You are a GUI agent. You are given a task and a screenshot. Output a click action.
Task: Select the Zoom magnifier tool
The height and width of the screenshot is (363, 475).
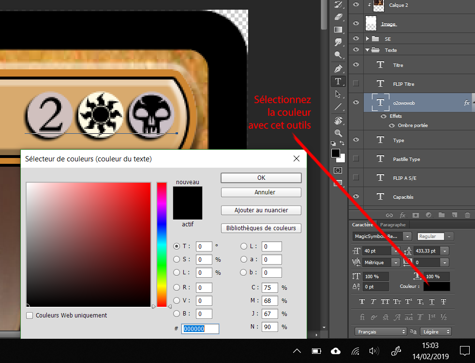click(x=338, y=132)
